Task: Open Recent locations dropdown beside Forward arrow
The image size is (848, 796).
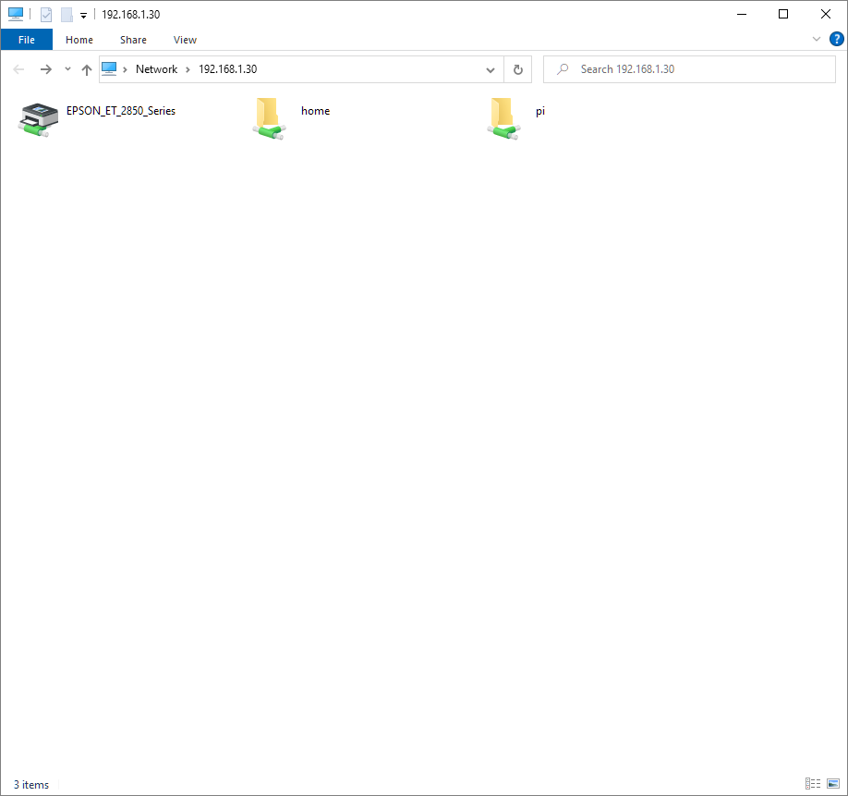Action: click(67, 69)
